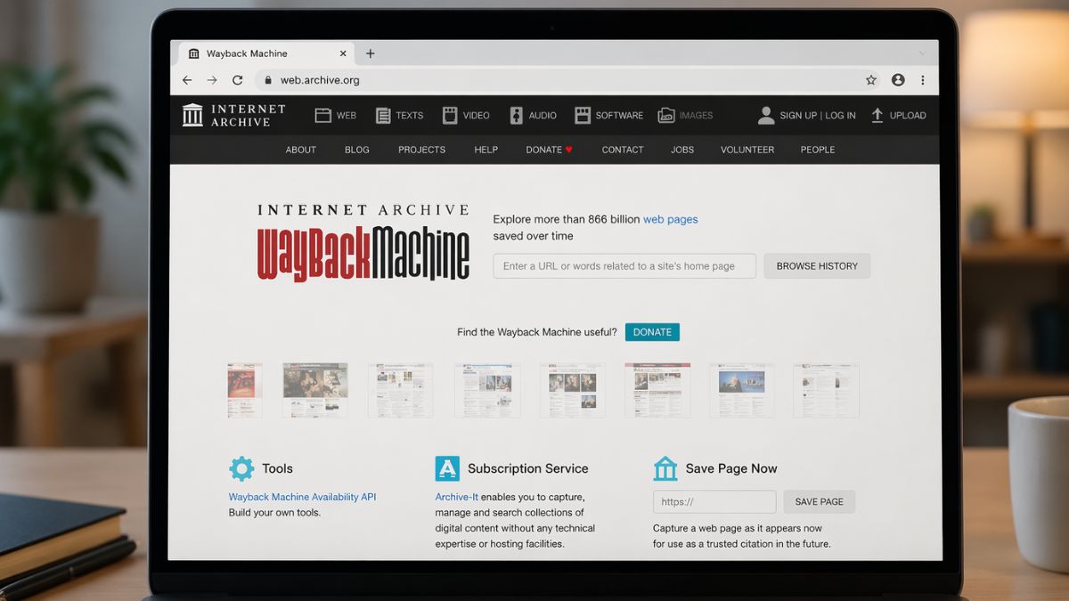
Task: Open the first archived site thumbnail
Action: pyautogui.click(x=245, y=390)
